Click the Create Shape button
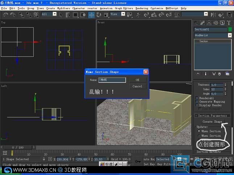The width and height of the screenshot is (234, 175). click(212, 122)
